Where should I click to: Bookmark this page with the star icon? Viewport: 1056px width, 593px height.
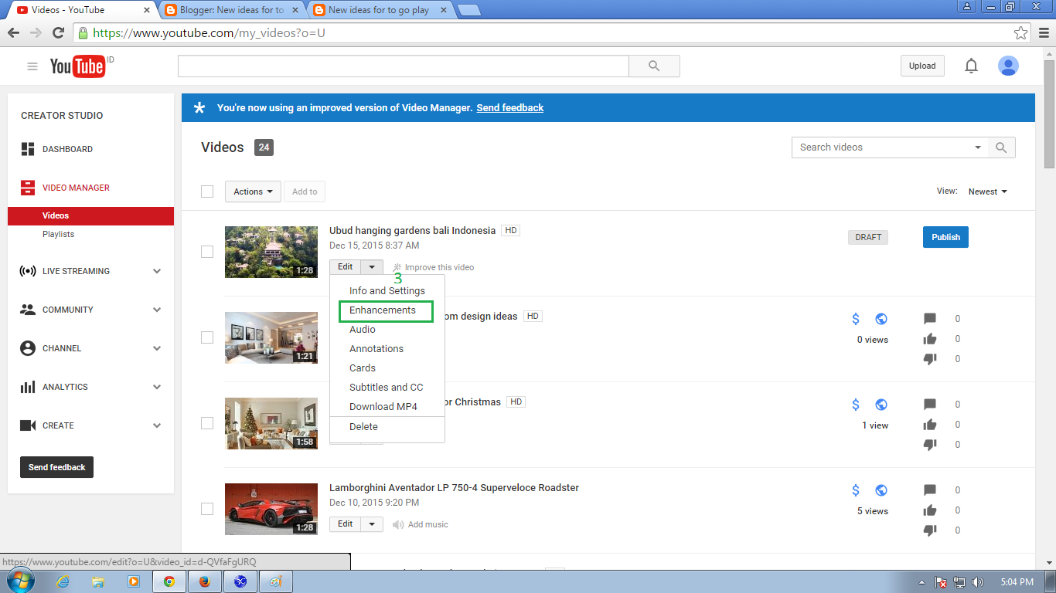click(x=1021, y=33)
